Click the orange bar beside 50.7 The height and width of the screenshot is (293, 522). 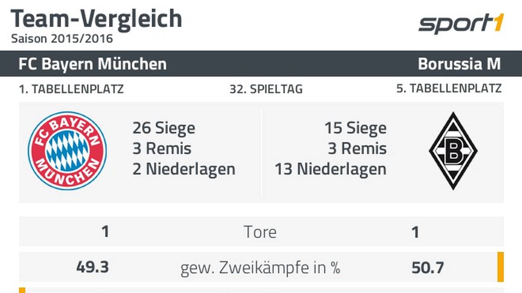tap(501, 267)
